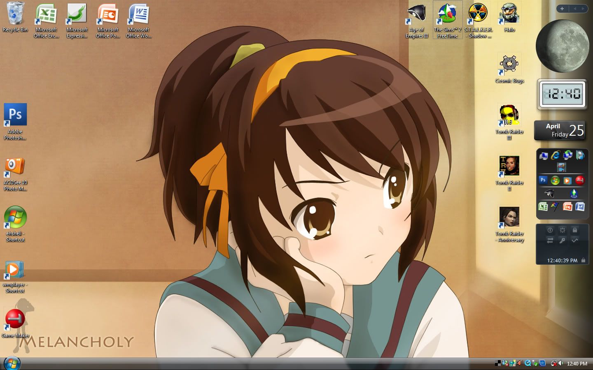
Task: Click the network connection icon in tray
Action: point(554,363)
